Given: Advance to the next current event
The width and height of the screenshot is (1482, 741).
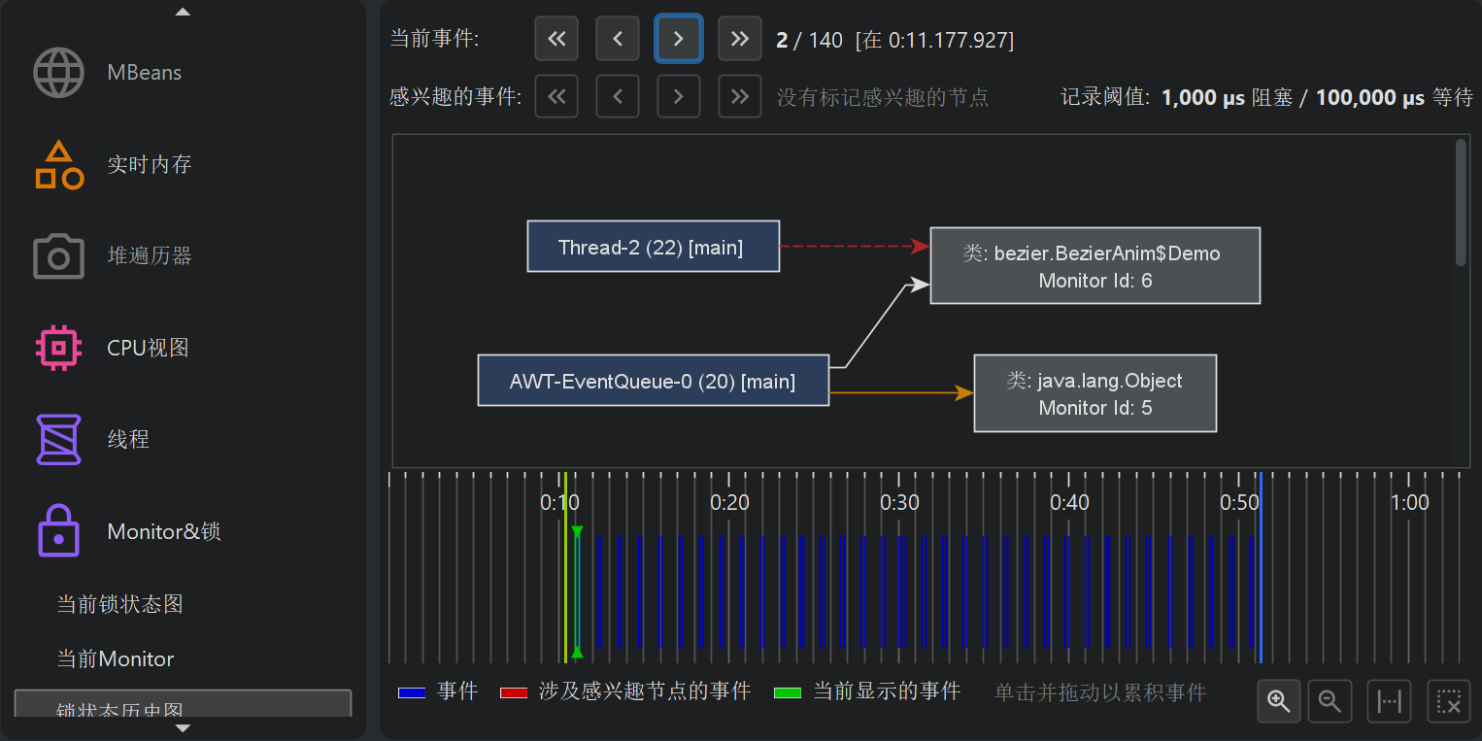Looking at the screenshot, I should click(679, 39).
